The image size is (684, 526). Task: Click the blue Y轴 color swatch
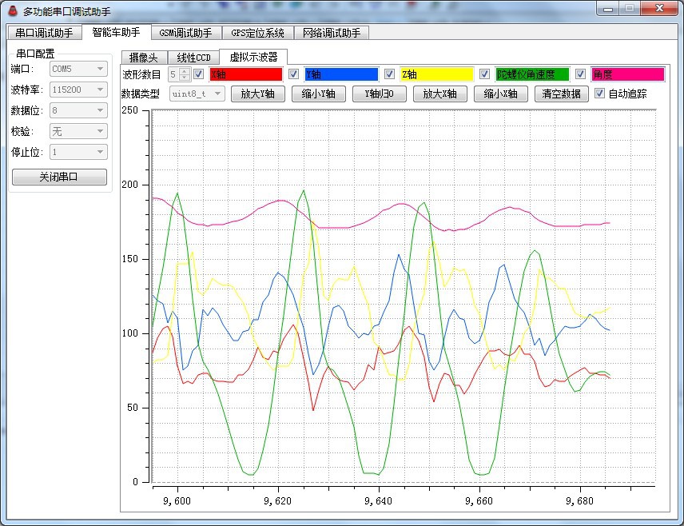tap(341, 74)
